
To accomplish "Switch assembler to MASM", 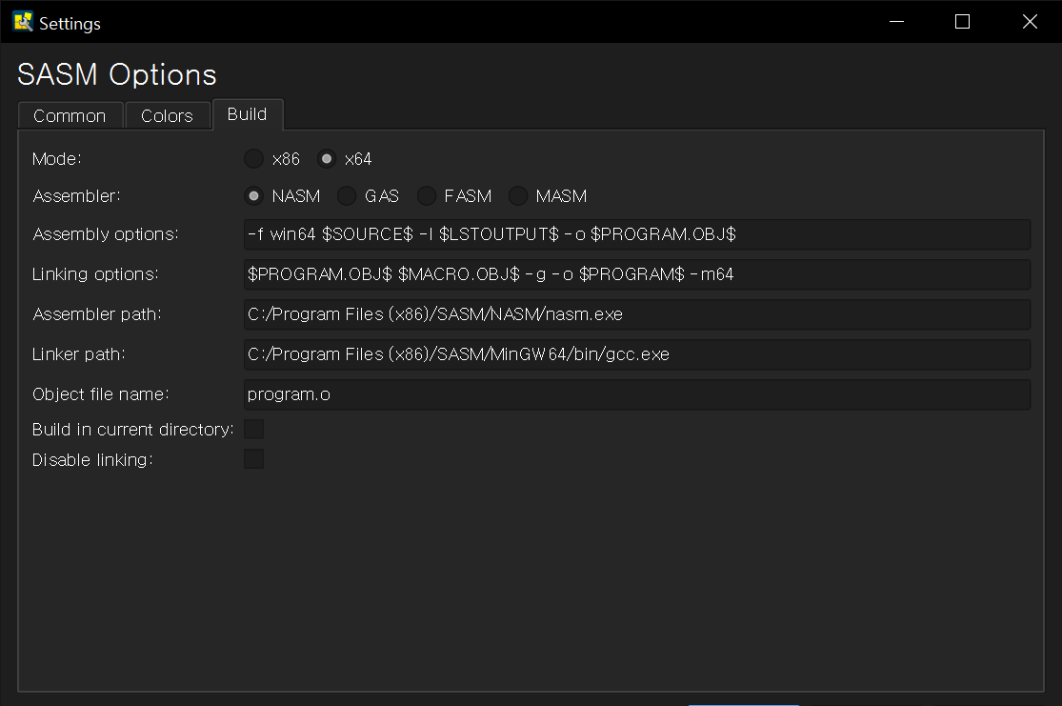I will click(x=518, y=196).
